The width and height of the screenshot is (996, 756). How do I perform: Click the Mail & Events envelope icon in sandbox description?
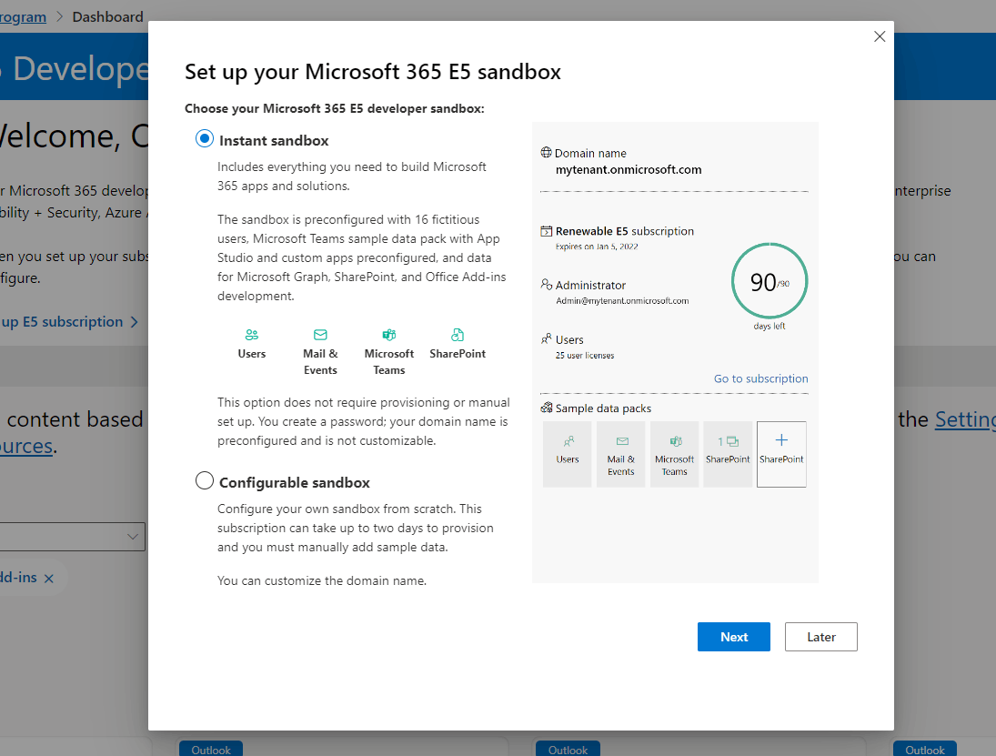[x=320, y=335]
